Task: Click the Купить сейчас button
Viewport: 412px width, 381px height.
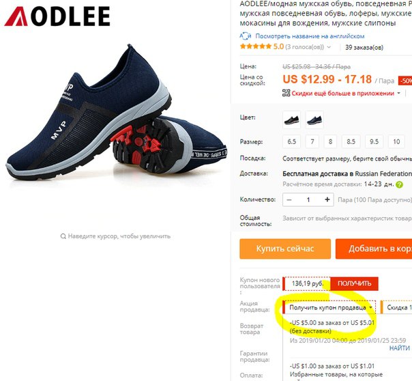Action: click(x=285, y=249)
